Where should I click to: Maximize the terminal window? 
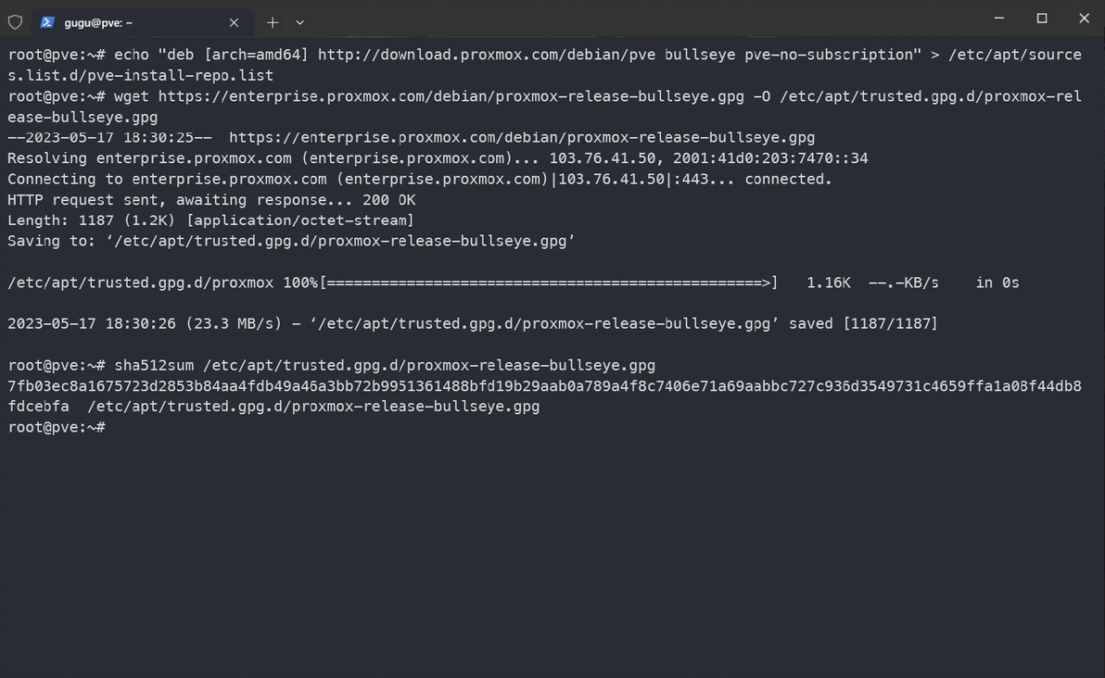pyautogui.click(x=1041, y=19)
